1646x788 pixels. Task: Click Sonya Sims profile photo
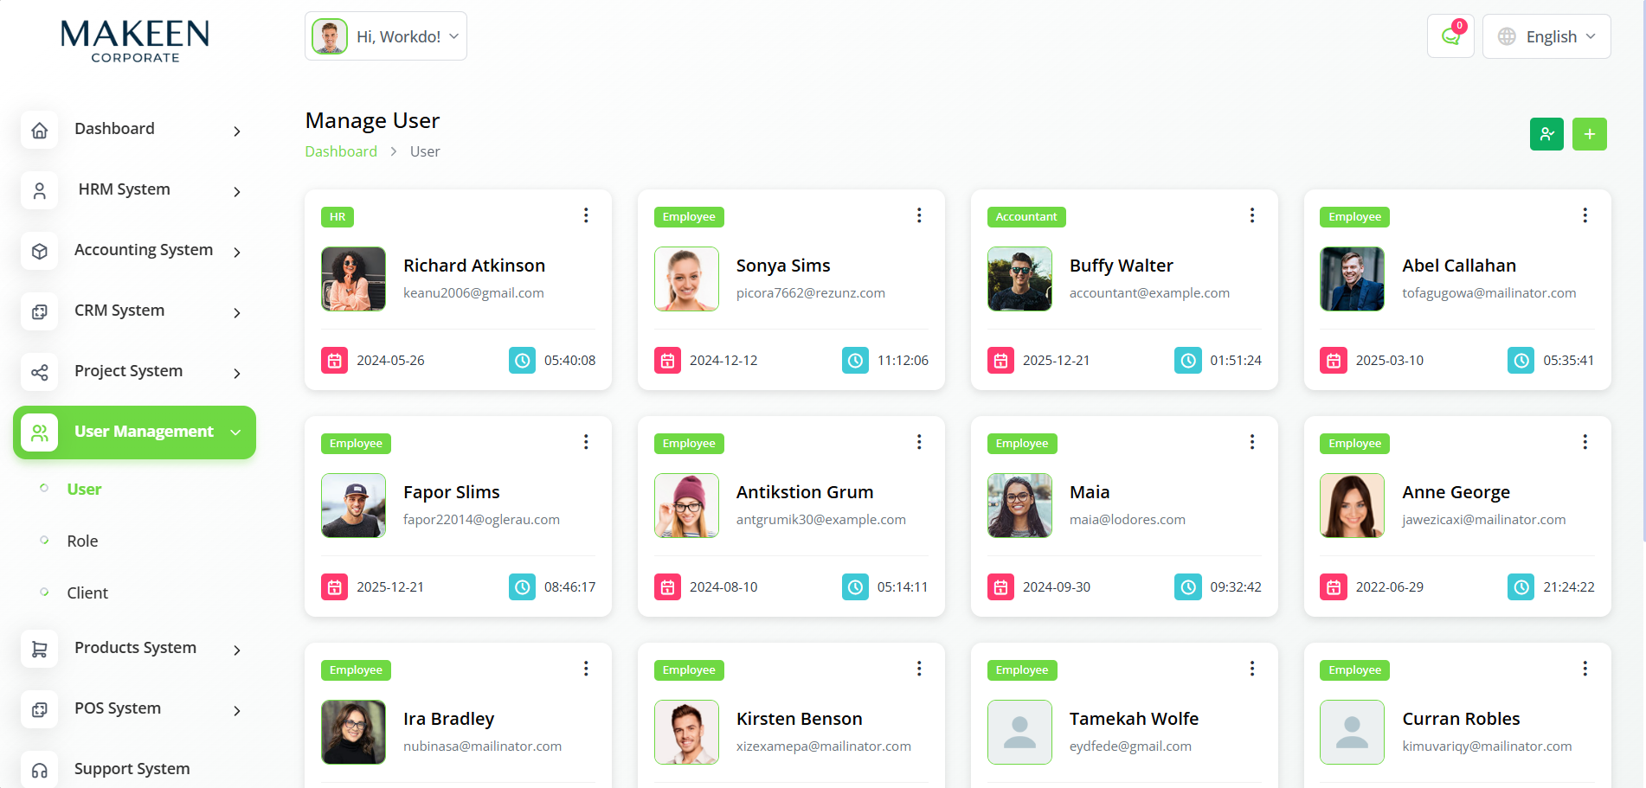pyautogui.click(x=686, y=279)
